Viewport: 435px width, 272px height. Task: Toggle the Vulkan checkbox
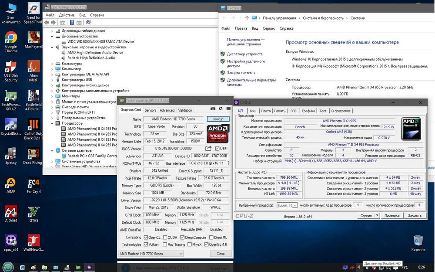click(x=146, y=245)
